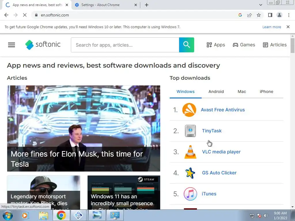Click Learn more about Chrome updates
This screenshot has height=221, width=295.
click(x=272, y=27)
